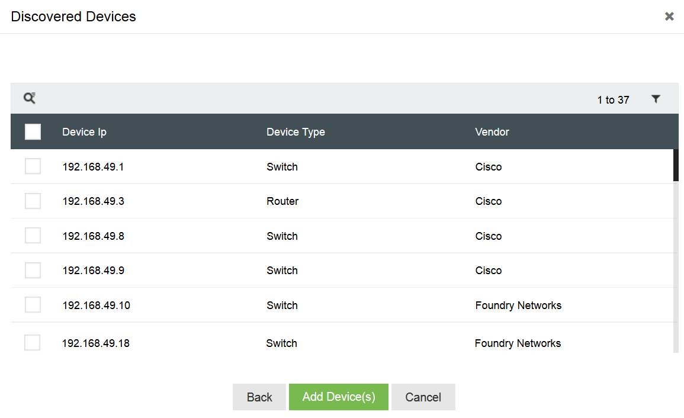Select IP address 192.168.49.3
The width and height of the screenshot is (684, 418).
click(94, 201)
